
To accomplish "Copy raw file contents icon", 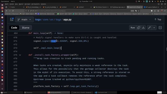I will tap(139, 28).
